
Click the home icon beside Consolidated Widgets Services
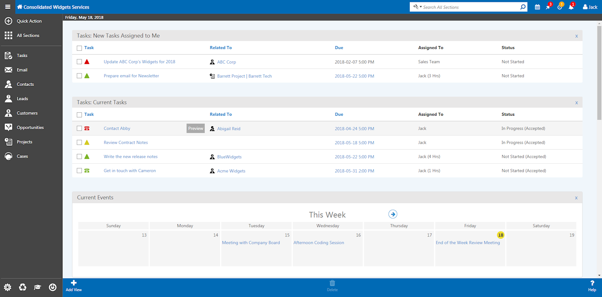(20, 7)
